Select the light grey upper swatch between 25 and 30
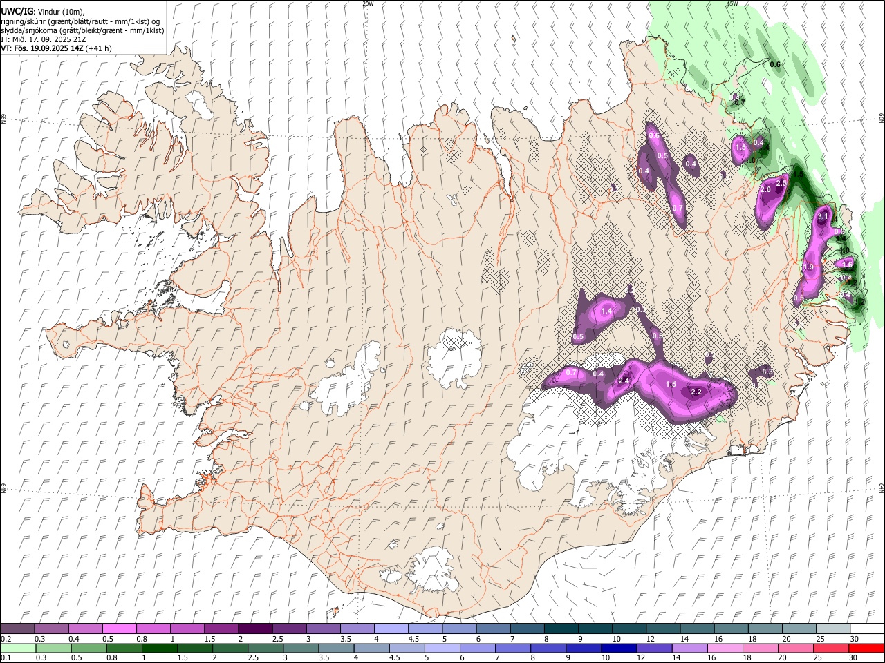The height and width of the screenshot is (663, 885). tap(833, 629)
